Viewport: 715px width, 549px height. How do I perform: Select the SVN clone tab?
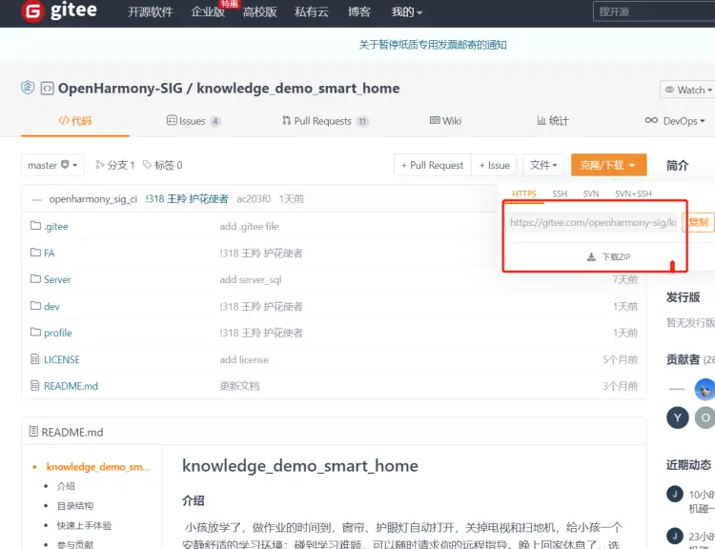click(x=591, y=193)
